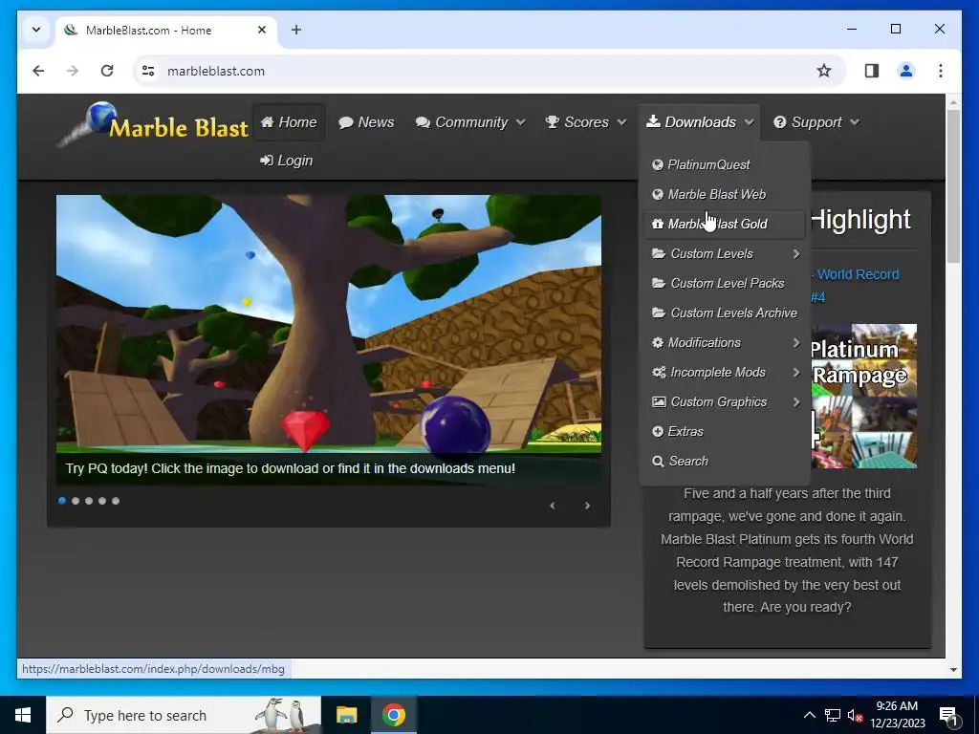Expand the Support menu
Image resolution: width=979 pixels, height=734 pixels.
point(816,122)
